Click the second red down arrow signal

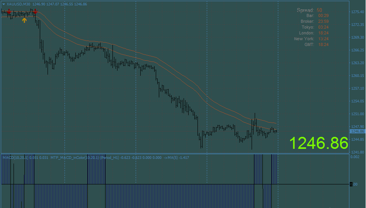[35, 12]
